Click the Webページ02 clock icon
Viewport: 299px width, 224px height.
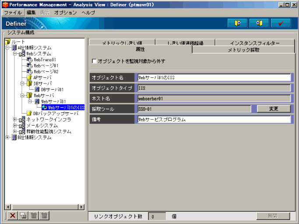[29, 72]
